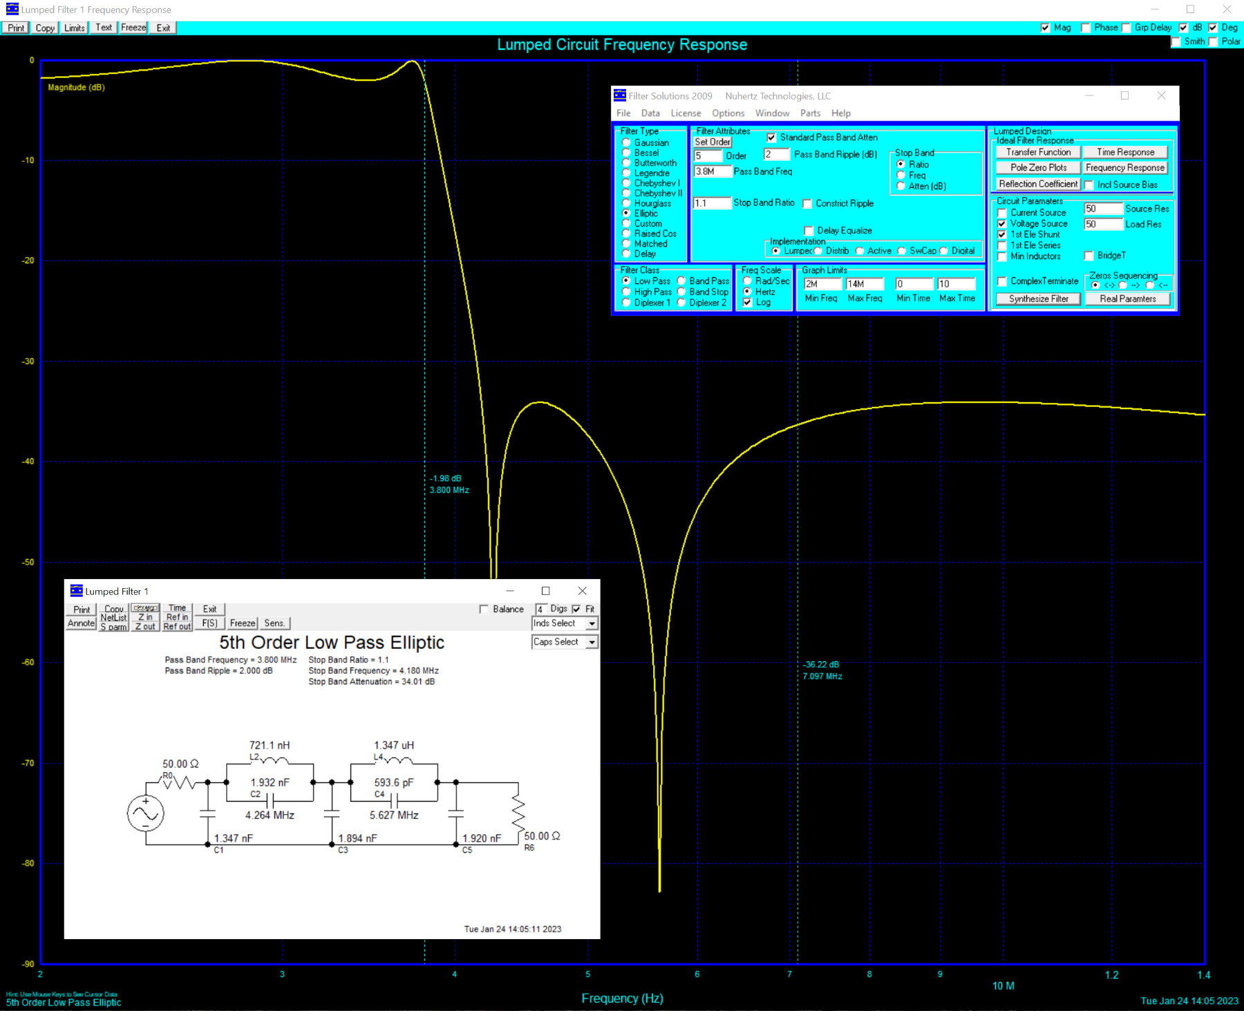Select the Chebyshev I filter type
This screenshot has width=1244, height=1011.
click(626, 183)
